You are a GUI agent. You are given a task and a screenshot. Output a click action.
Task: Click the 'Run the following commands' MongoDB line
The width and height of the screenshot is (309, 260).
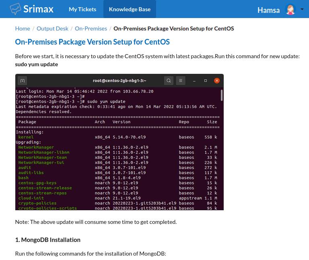pyautogui.click(x=91, y=254)
